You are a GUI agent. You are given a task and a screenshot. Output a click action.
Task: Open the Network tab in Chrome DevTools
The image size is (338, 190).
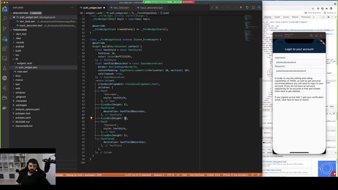click(295, 17)
